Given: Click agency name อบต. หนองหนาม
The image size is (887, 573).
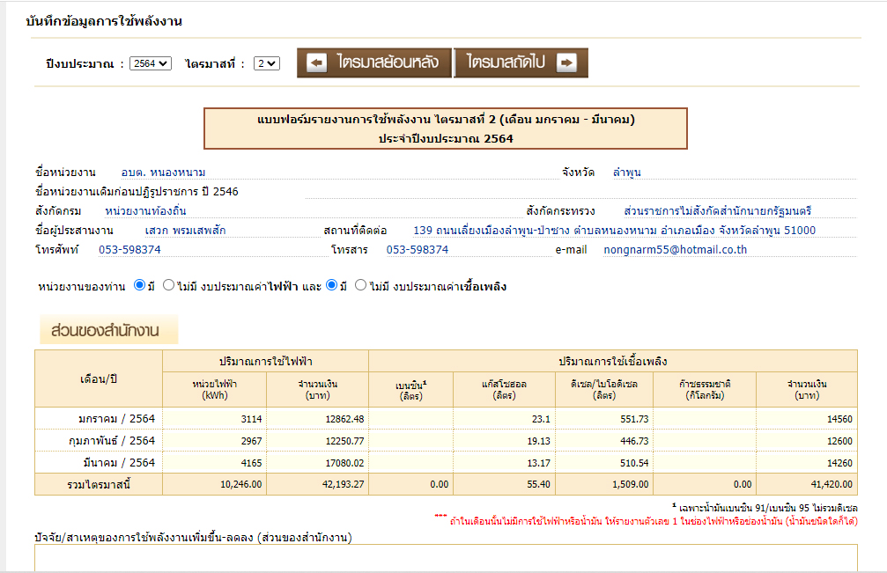Looking at the screenshot, I should coord(164,173).
